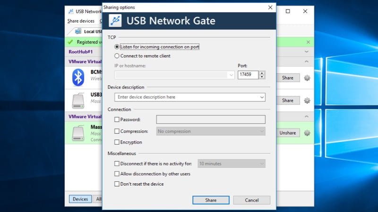Open settings gear for USB3 device row
Image resolution: width=378 pixels, height=212 pixels.
[307, 100]
